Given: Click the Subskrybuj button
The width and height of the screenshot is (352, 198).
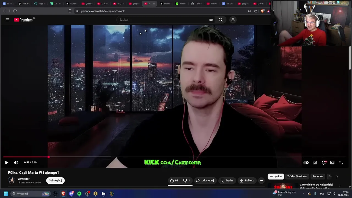Looking at the screenshot, I should [55, 180].
